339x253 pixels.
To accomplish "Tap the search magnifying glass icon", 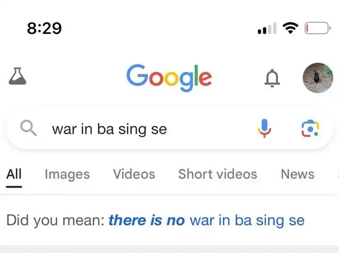I will (28, 128).
